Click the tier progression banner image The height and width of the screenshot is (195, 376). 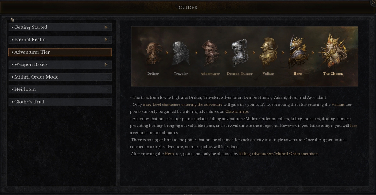click(244, 56)
